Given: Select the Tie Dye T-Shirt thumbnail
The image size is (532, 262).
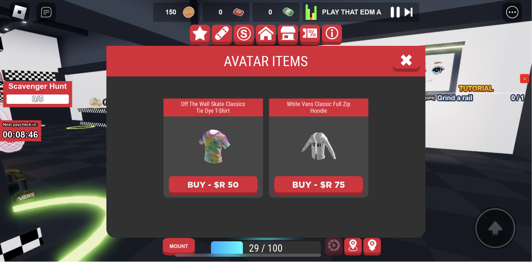Looking at the screenshot, I should coord(214,146).
